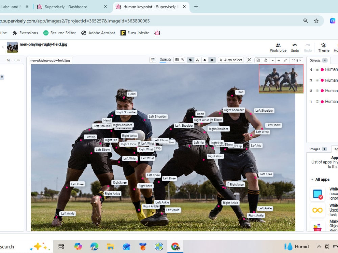Open the 11% zoom level dropdown

pos(296,60)
